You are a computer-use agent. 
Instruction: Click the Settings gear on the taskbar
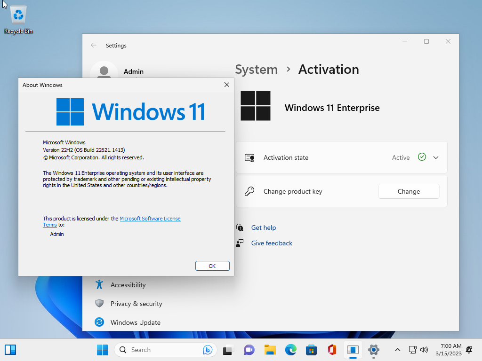[x=373, y=350]
